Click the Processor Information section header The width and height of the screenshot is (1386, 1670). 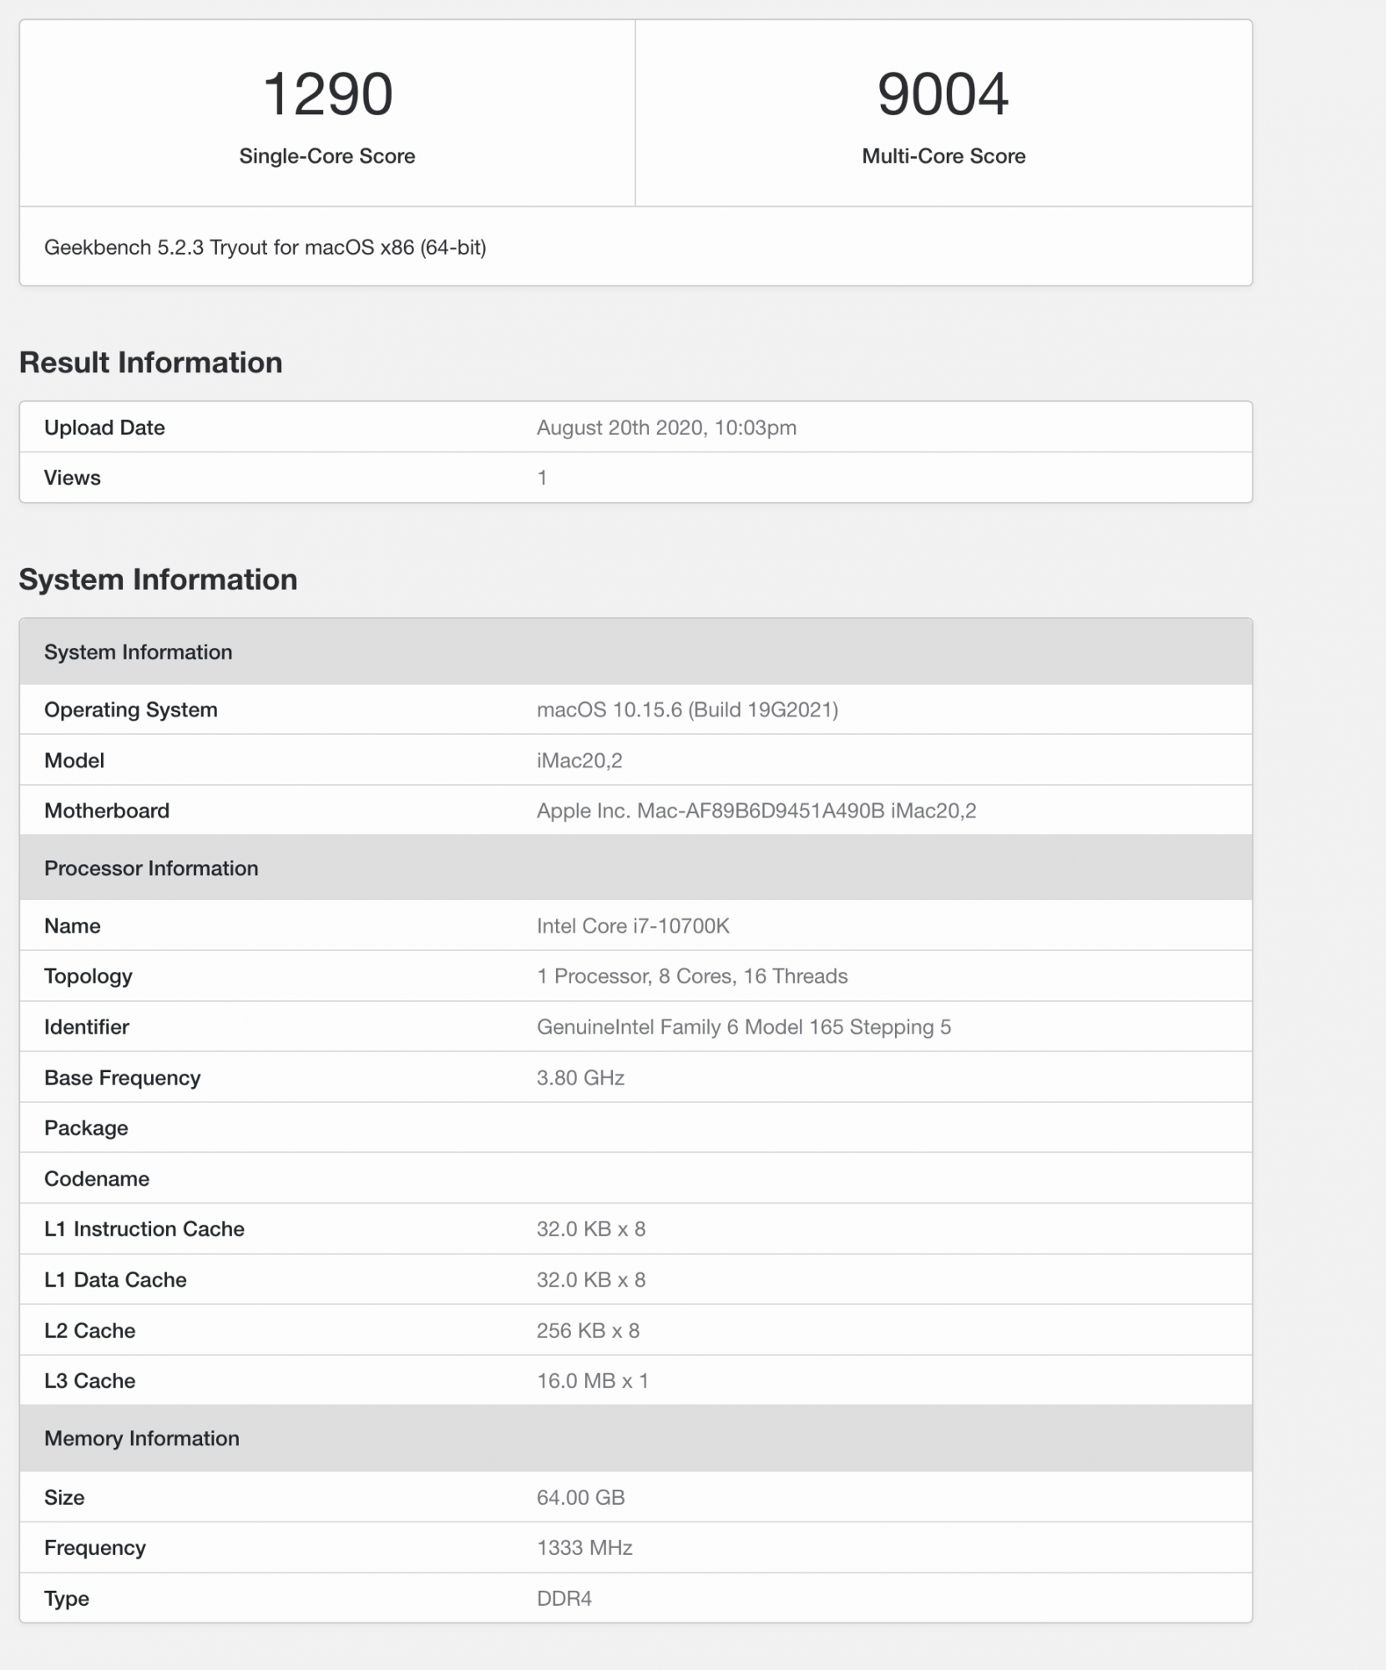(x=151, y=868)
